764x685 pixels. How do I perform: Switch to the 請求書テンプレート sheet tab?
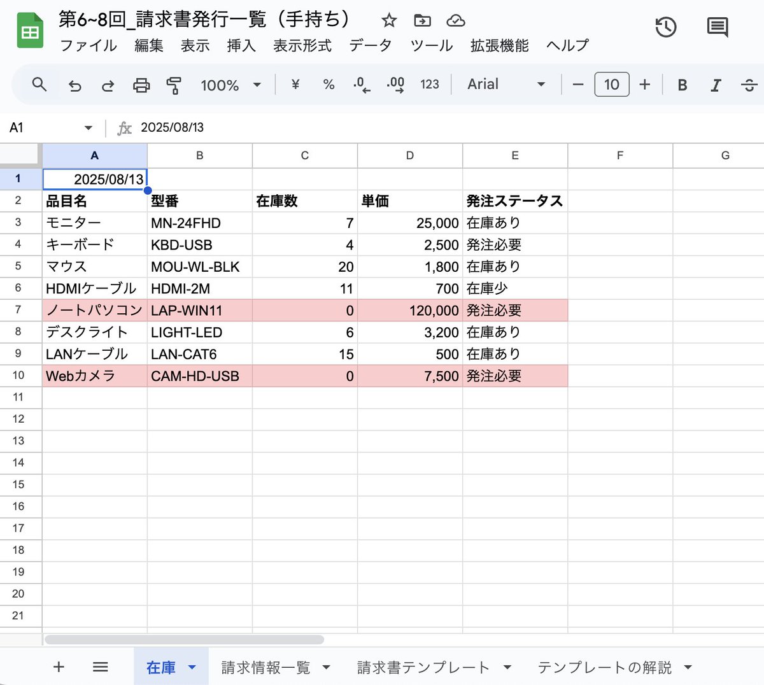[x=423, y=667]
